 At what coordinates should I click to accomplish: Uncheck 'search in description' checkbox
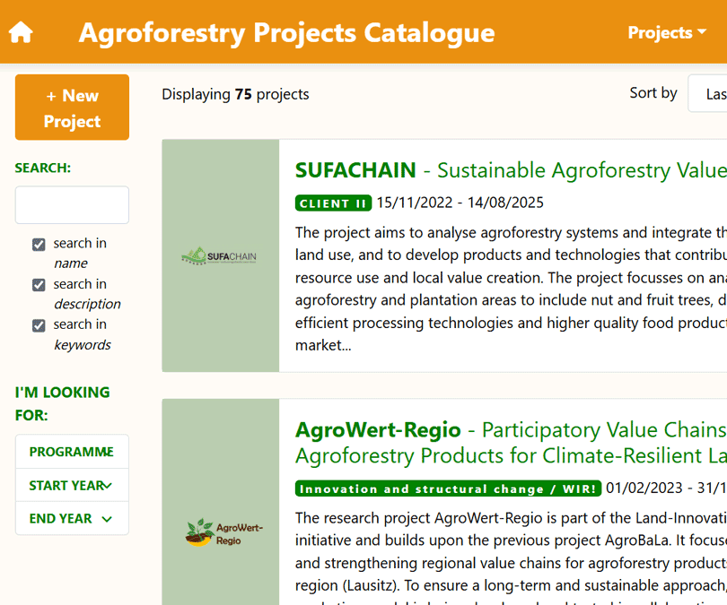click(x=39, y=285)
